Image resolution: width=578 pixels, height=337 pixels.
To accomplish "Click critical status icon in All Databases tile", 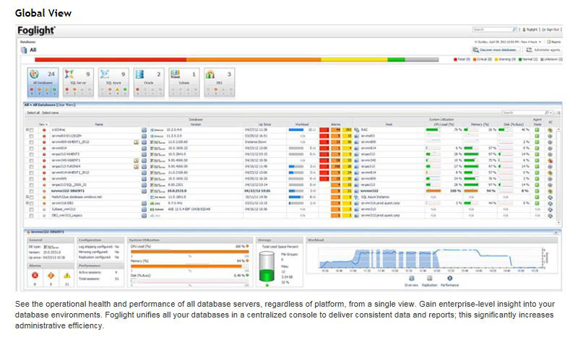I will pos(39,89).
